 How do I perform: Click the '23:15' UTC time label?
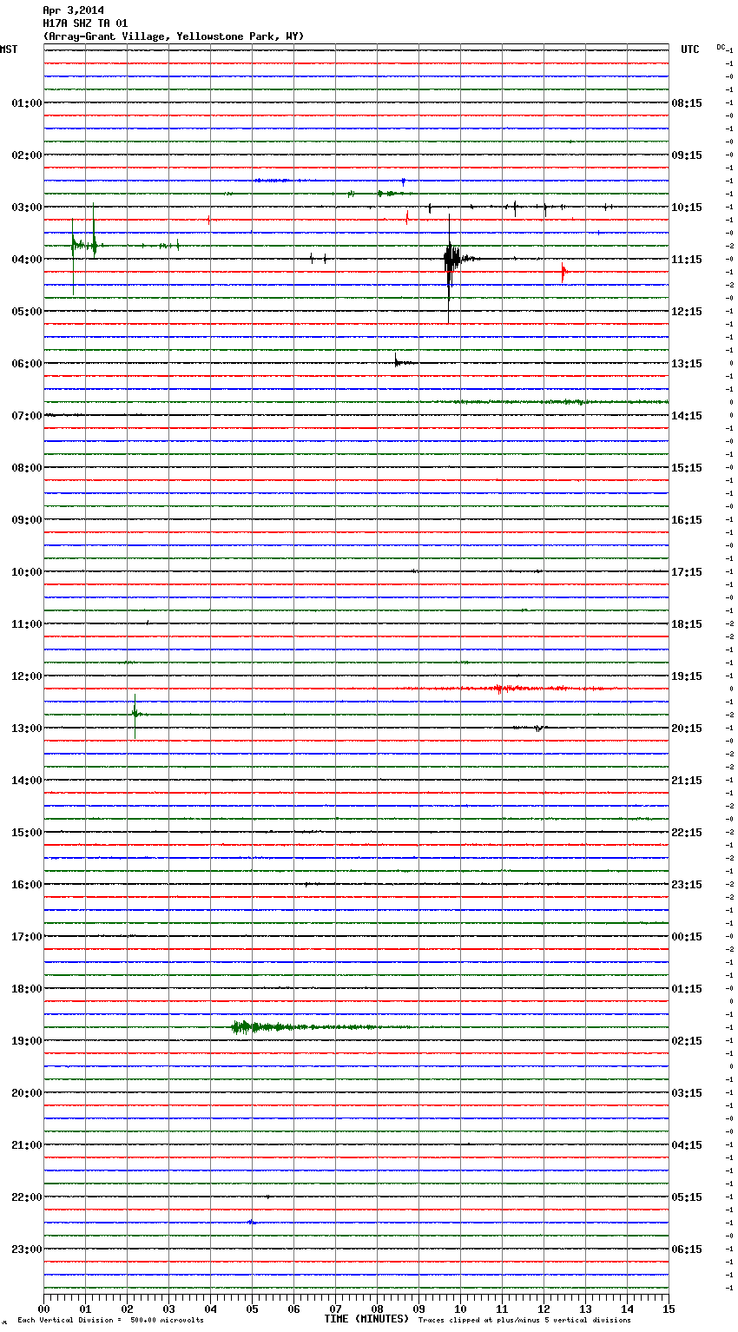click(x=687, y=885)
